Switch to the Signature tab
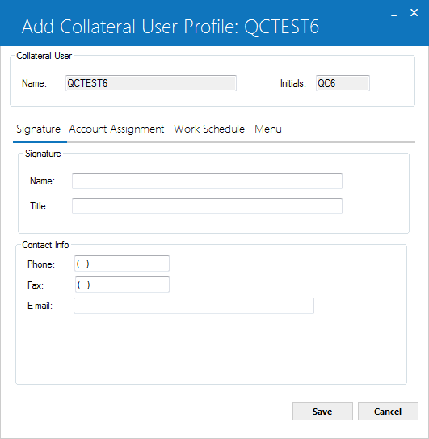 coord(38,129)
